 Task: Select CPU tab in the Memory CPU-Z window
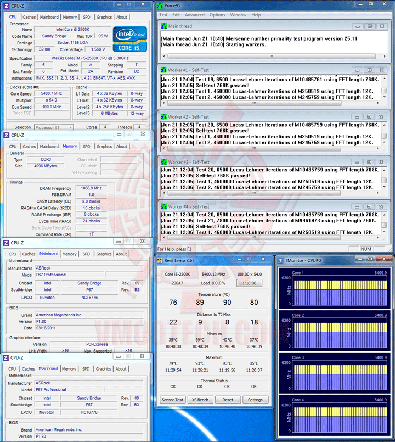coord(13,147)
